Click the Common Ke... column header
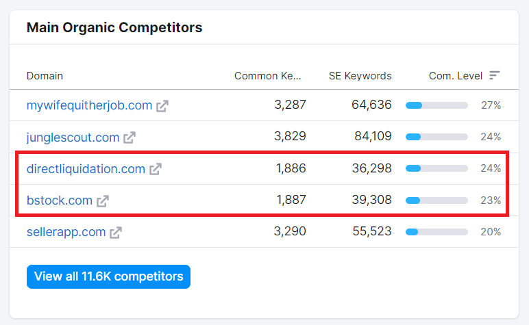 (x=267, y=76)
